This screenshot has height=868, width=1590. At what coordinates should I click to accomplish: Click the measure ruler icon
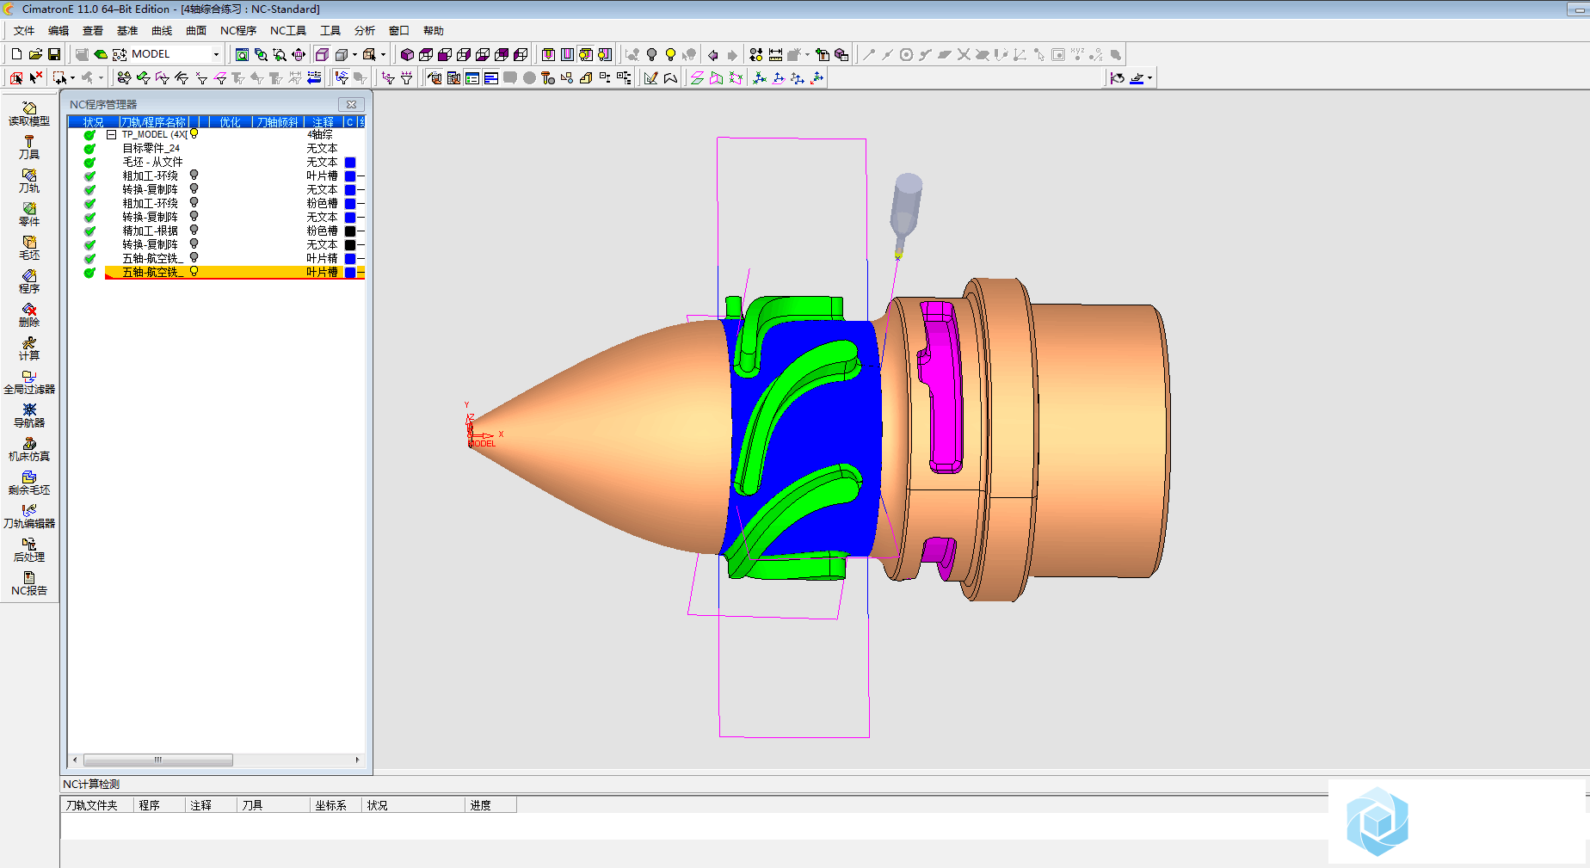pyautogui.click(x=775, y=54)
